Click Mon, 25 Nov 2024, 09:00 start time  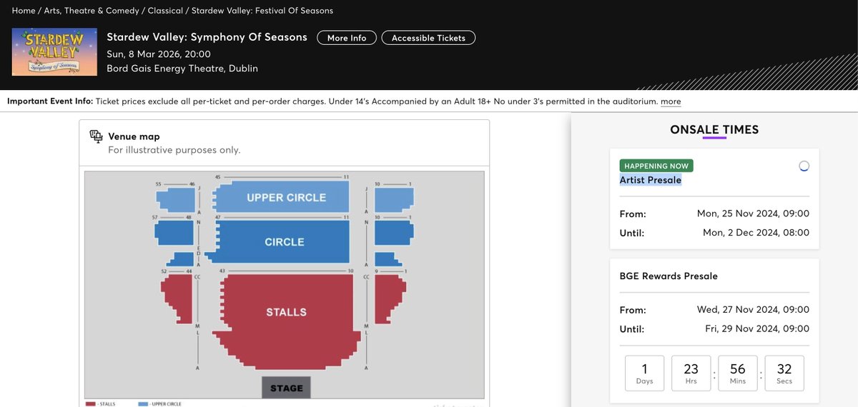[x=753, y=213]
